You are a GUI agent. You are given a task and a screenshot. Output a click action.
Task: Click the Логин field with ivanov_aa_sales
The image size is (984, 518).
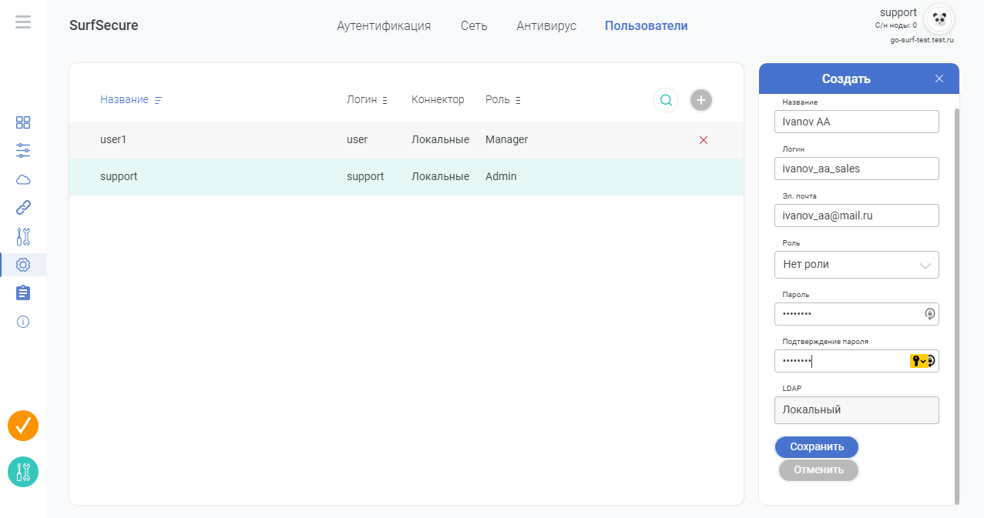click(857, 169)
